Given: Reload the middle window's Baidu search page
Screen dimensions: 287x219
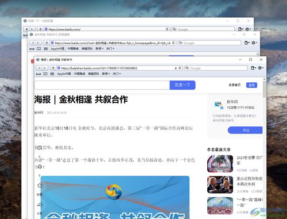Looking at the screenshot, I should tap(173, 43).
